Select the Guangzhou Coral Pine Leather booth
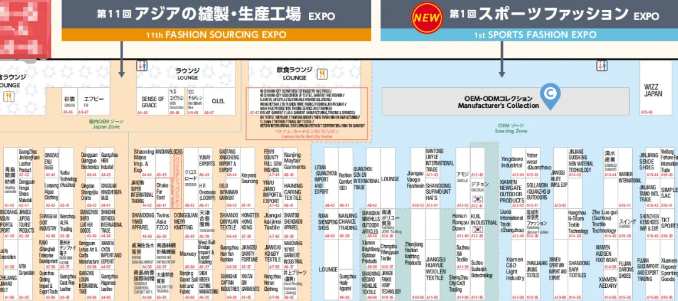The image size is (678, 301). click(x=67, y=285)
